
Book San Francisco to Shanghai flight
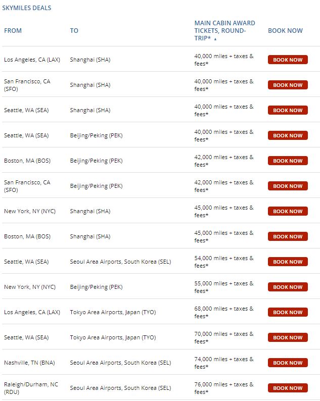pyautogui.click(x=288, y=85)
